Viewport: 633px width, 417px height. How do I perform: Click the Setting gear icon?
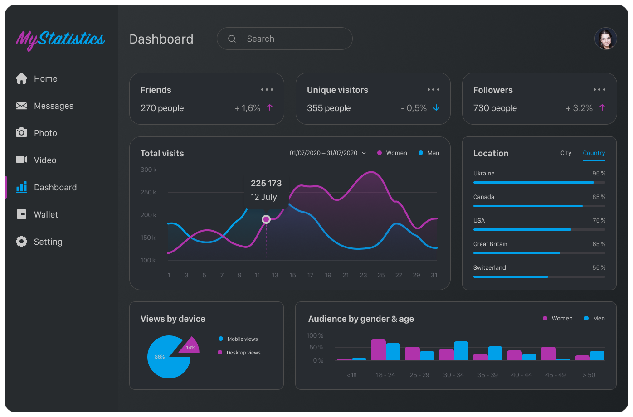[21, 241]
